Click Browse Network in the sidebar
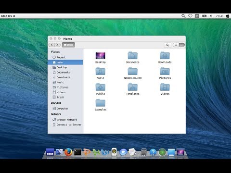231x173 pixels. tap(65, 120)
